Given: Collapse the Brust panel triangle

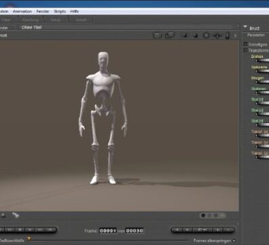Looking at the screenshot, I should click(245, 27).
